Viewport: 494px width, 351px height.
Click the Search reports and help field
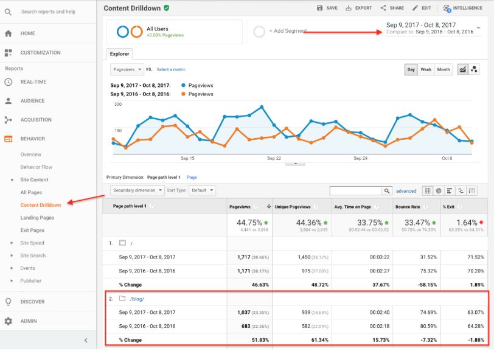pos(48,12)
